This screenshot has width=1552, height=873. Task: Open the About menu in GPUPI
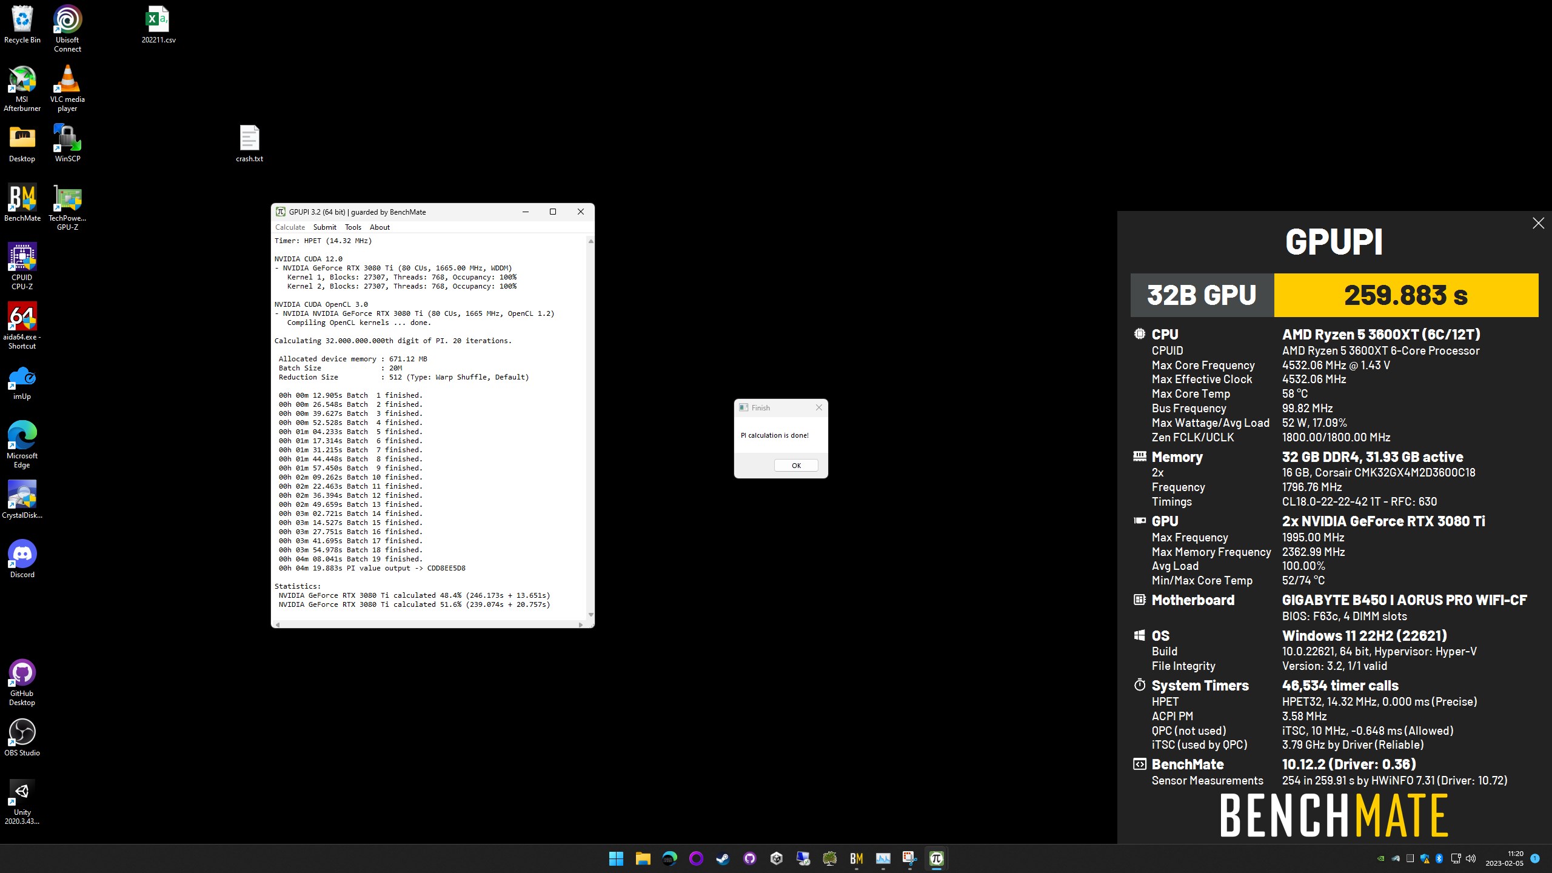(380, 227)
